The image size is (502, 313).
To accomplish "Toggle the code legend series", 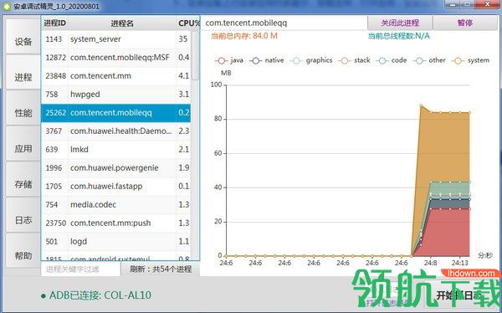I will (392, 60).
